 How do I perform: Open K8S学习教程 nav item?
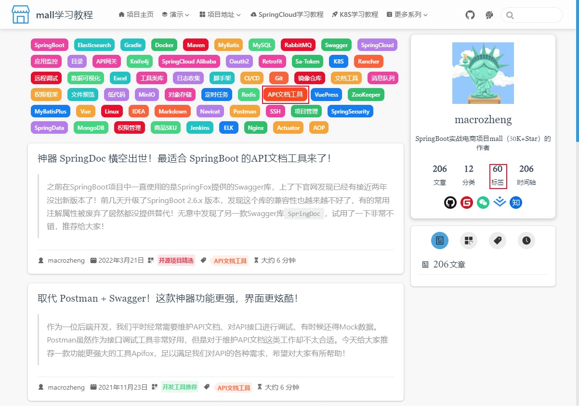tap(355, 14)
